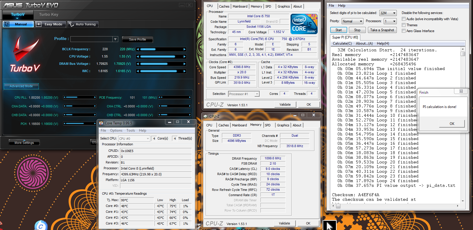The image size is (473, 230).
Task: Click the Core Temp title bar icon
Action: tap(101, 123)
